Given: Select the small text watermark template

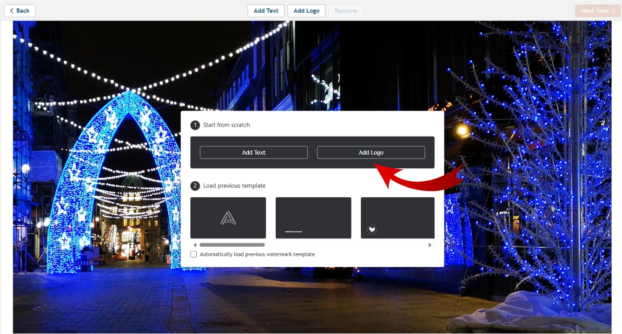Looking at the screenshot, I should click(x=313, y=218).
